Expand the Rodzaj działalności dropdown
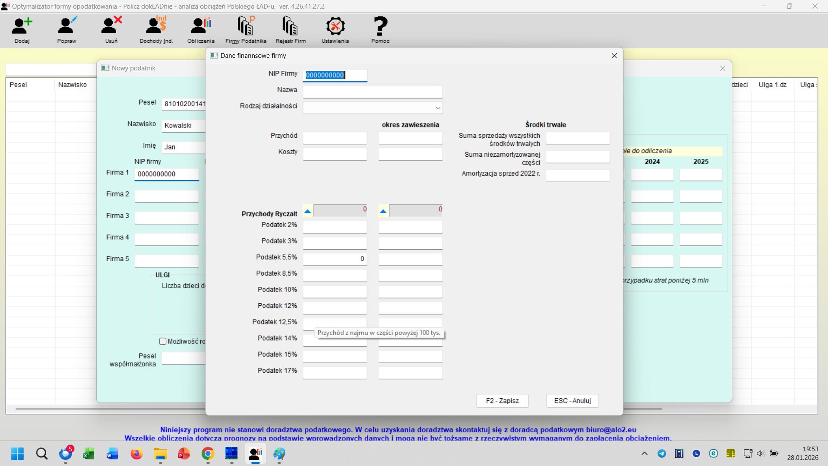This screenshot has height=466, width=828. coord(438,108)
